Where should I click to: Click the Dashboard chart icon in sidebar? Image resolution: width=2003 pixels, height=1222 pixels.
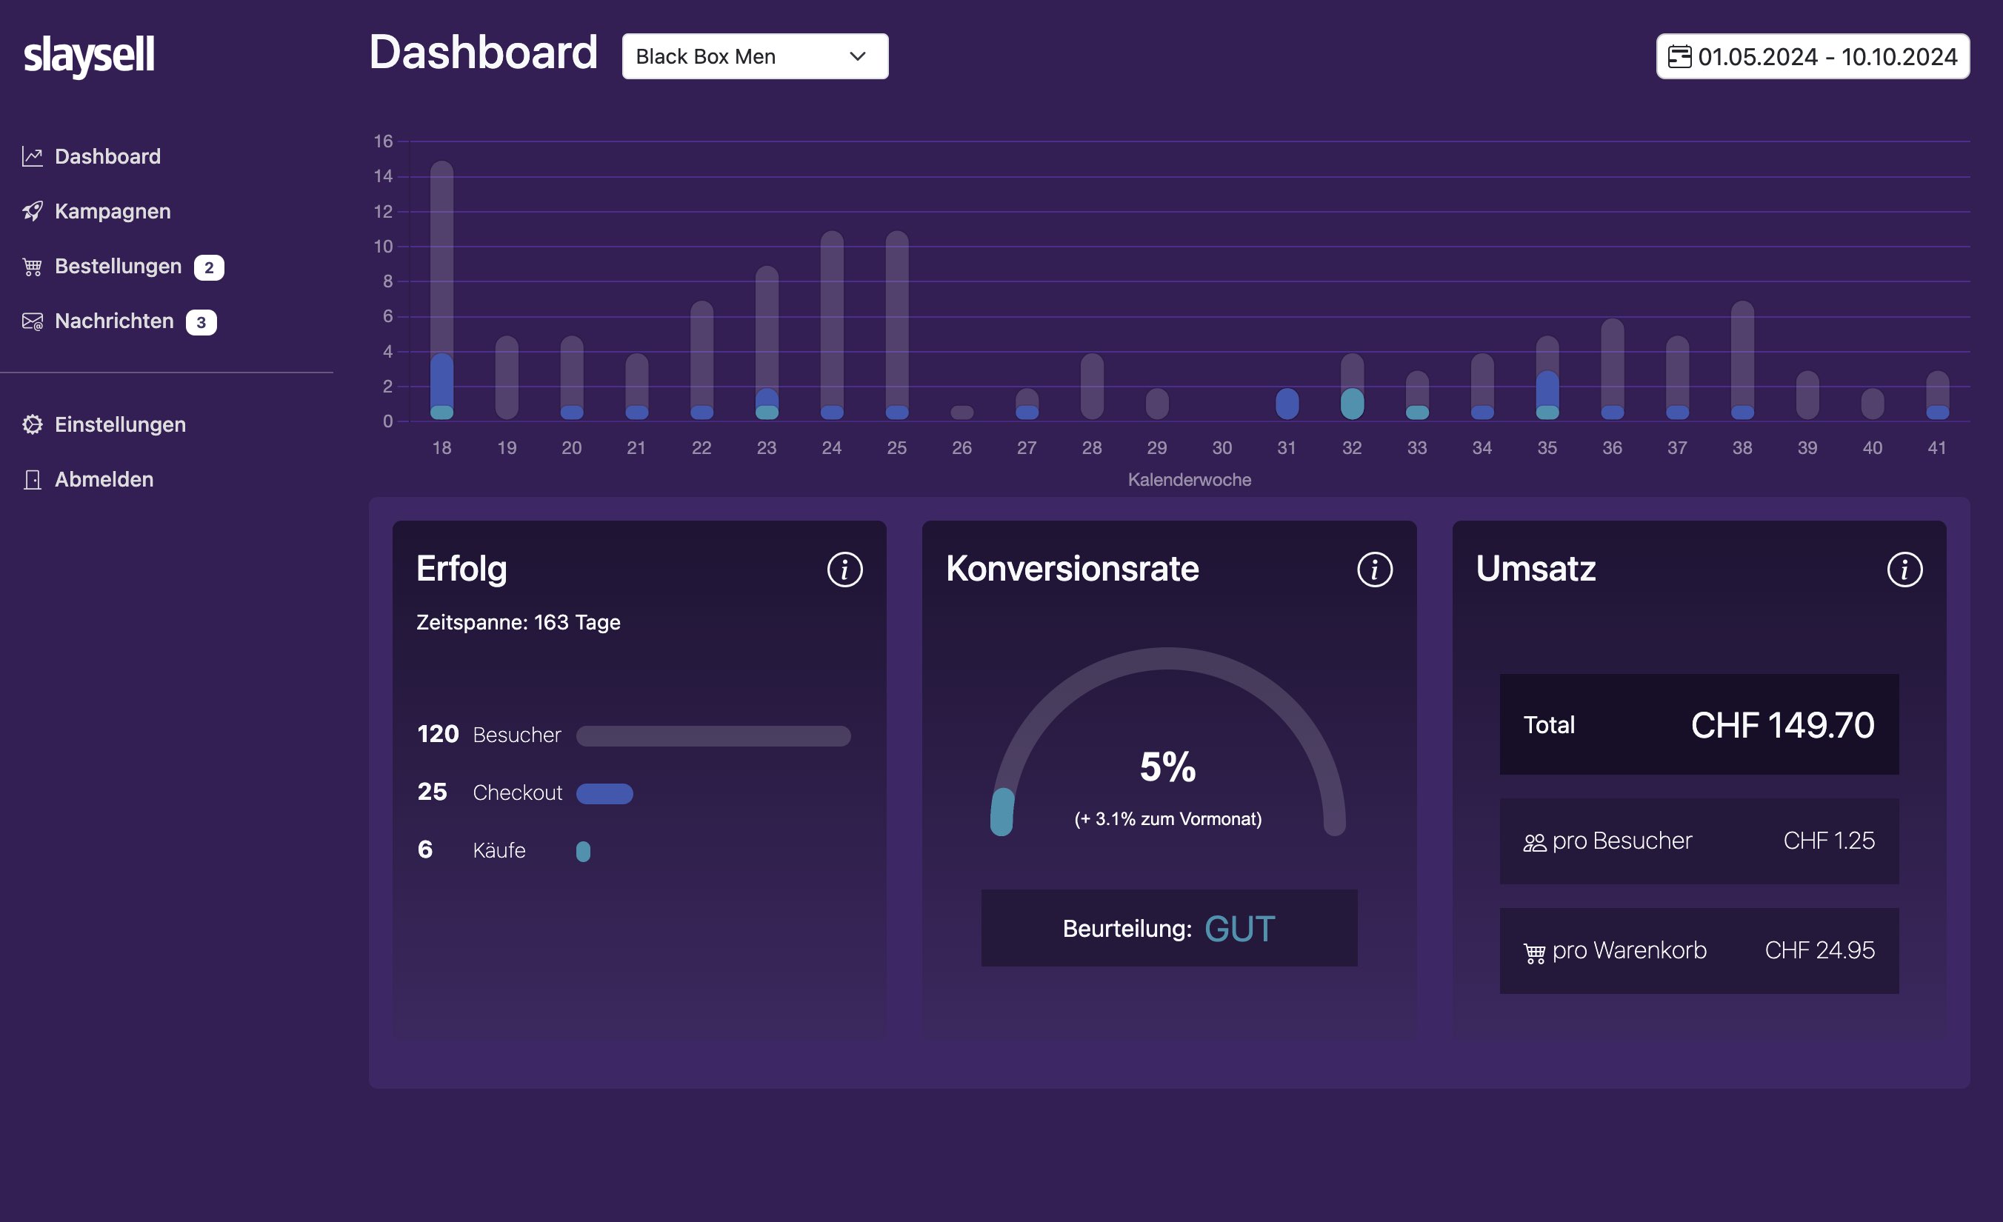click(x=33, y=157)
